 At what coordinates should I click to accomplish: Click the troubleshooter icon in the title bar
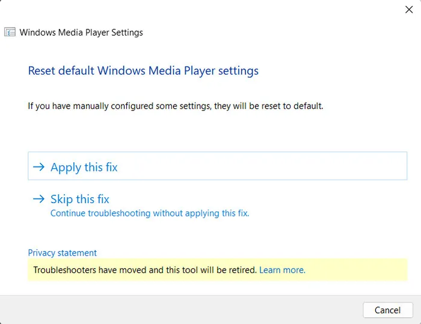coord(10,32)
